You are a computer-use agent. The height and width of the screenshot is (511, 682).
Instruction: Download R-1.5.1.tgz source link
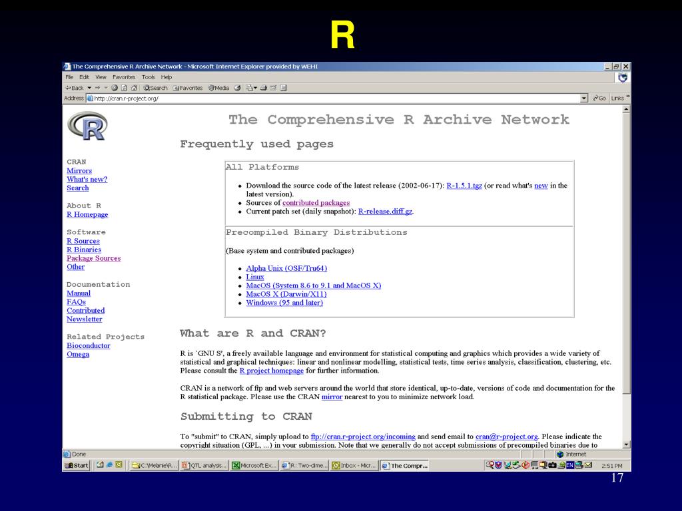tap(464, 186)
